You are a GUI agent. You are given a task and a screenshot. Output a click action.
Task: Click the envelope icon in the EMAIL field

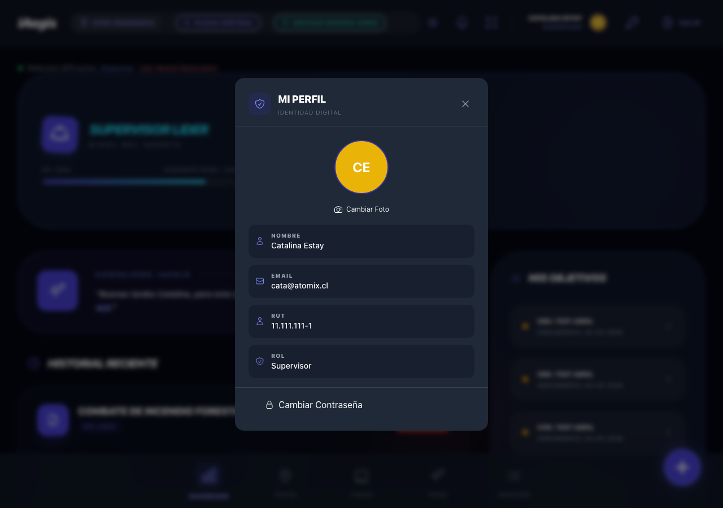tap(260, 281)
